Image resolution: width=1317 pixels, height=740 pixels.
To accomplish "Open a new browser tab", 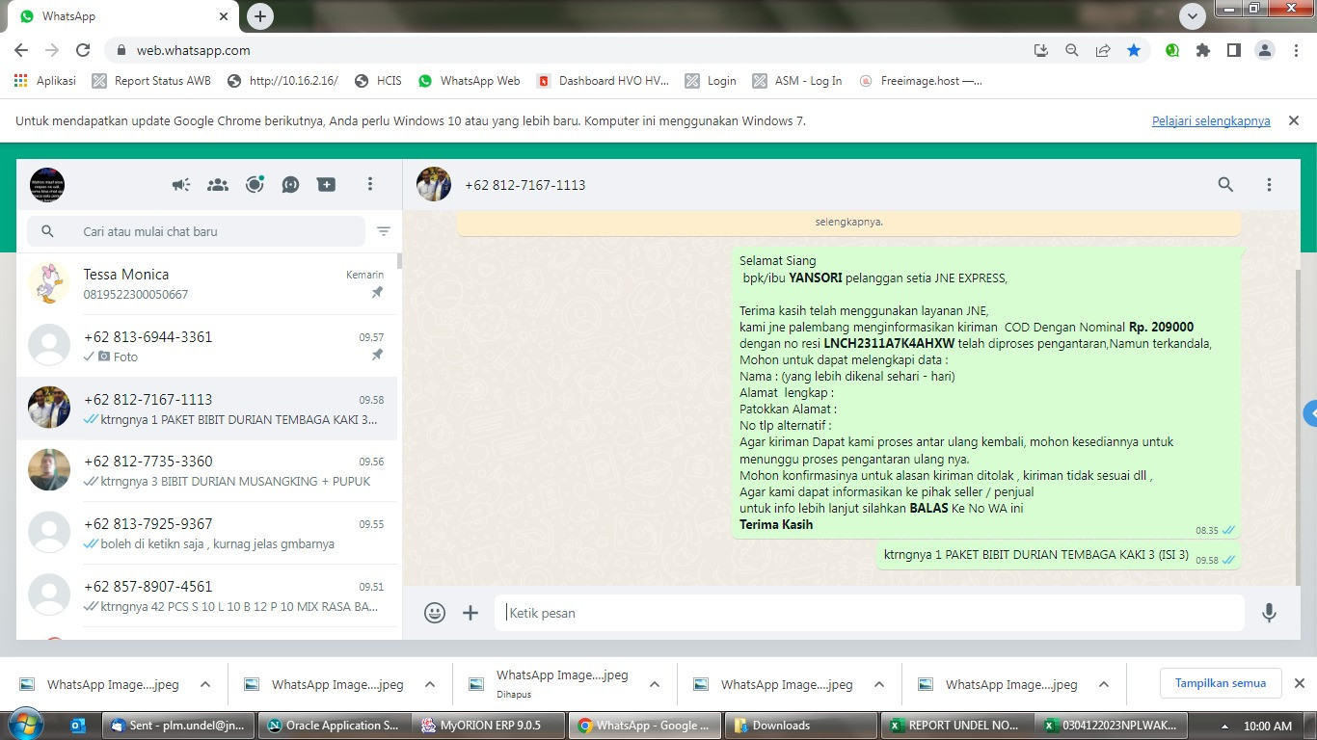I will coord(260,16).
